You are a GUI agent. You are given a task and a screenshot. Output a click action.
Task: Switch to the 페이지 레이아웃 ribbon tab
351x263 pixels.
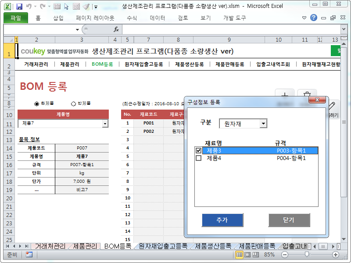[x=95, y=18]
